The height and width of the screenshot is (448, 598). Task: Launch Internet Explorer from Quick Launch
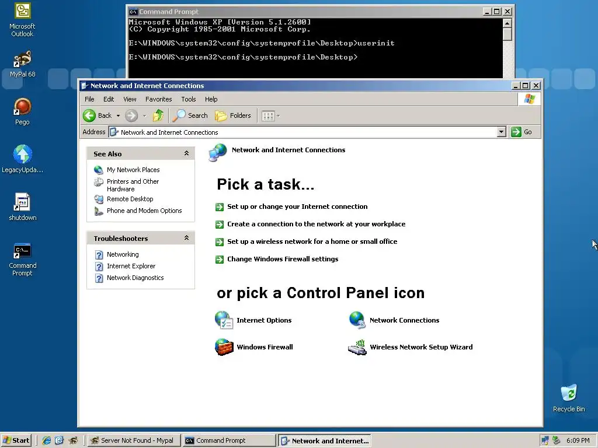(47, 440)
